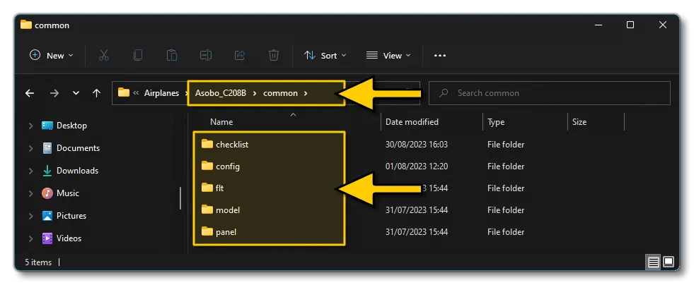Viewport: 694px width, 285px height.
Task: Click the Delete trash icon
Action: (274, 55)
